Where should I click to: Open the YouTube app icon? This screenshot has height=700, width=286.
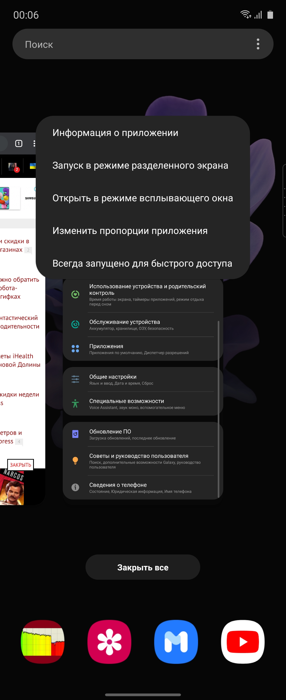(243, 641)
